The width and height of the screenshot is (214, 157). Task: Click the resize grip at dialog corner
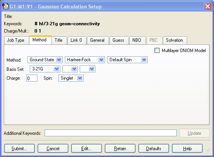pyautogui.click(x=208, y=151)
